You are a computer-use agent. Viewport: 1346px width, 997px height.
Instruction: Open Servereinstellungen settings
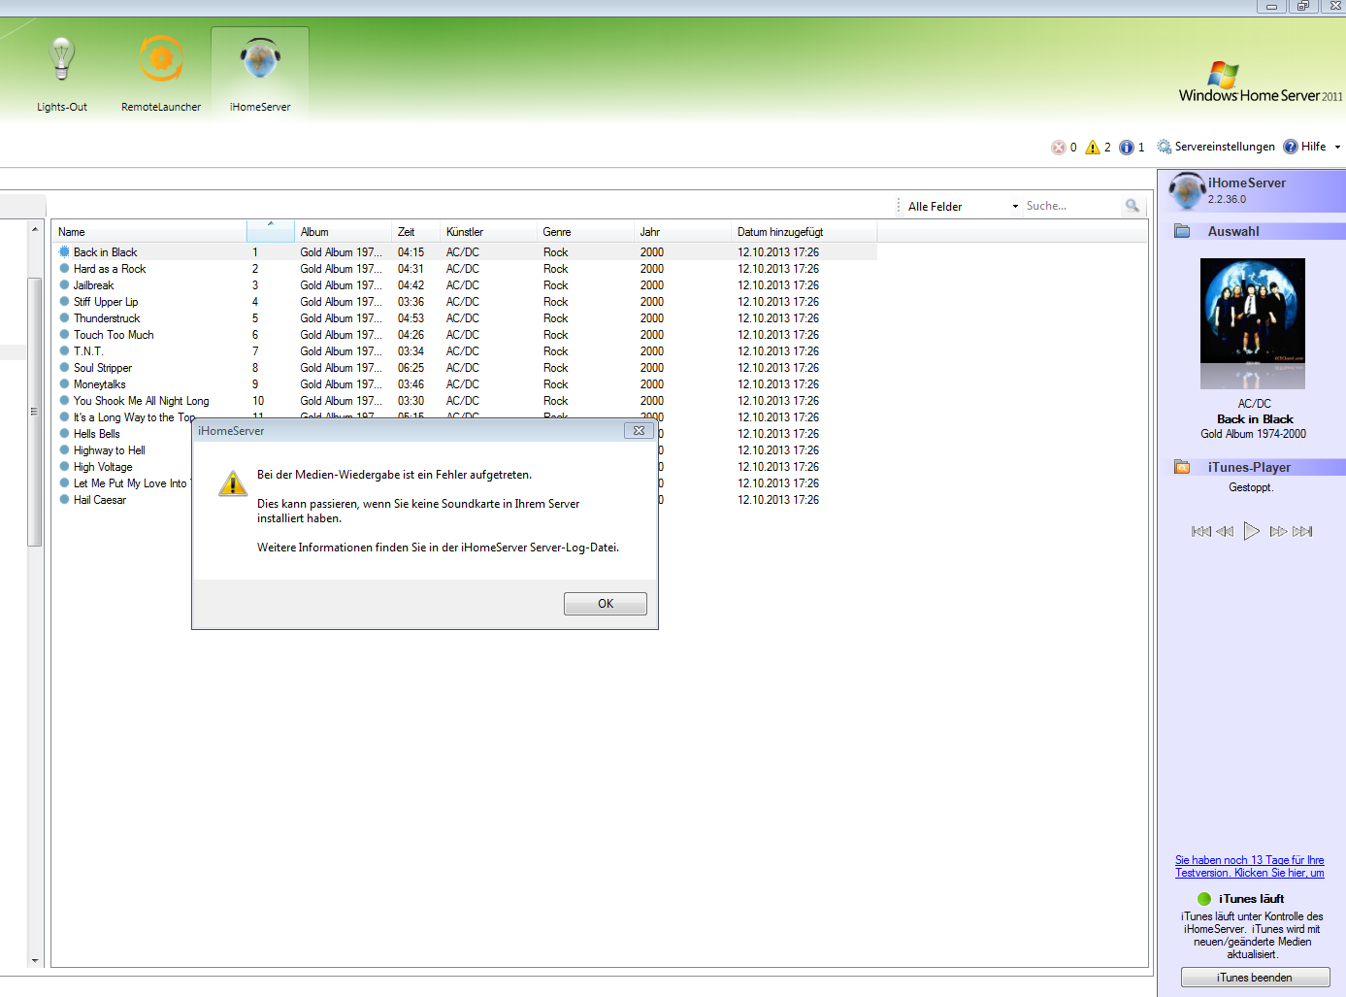click(1216, 147)
